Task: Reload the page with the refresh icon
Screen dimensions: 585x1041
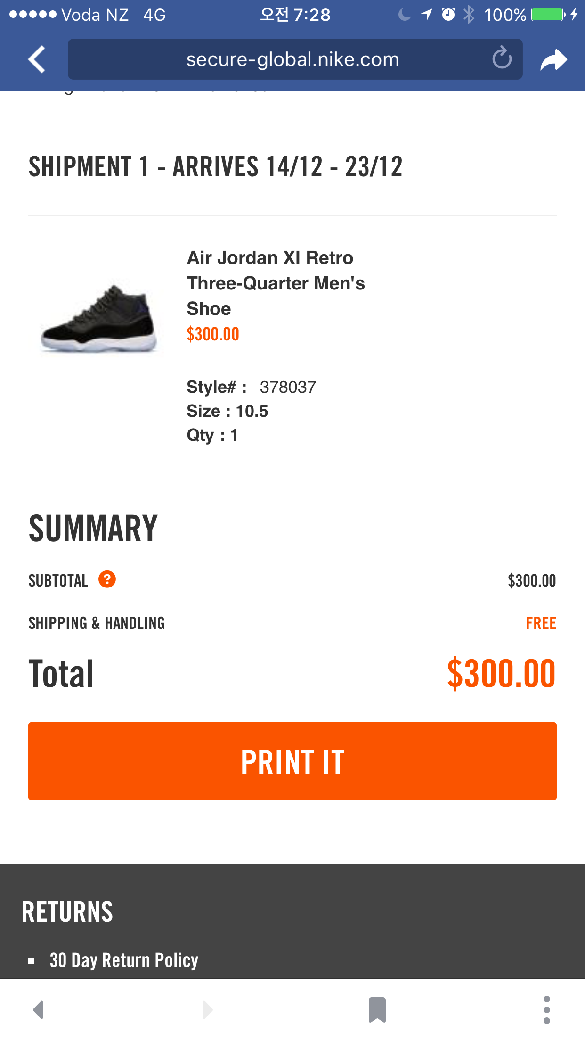Action: point(502,58)
